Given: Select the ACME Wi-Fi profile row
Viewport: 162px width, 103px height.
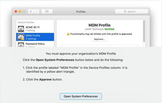Looking at the screenshot, I should click(35, 29).
